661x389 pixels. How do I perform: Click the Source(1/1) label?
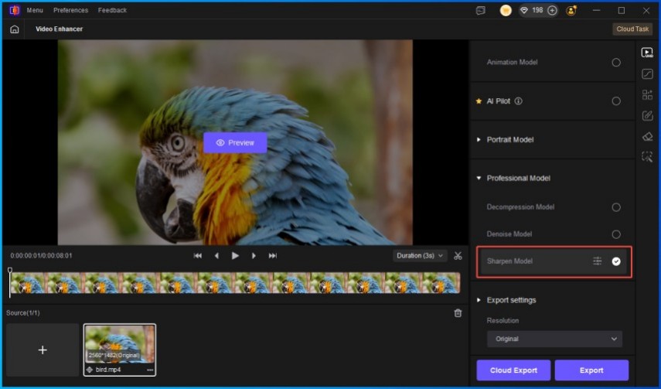22,313
